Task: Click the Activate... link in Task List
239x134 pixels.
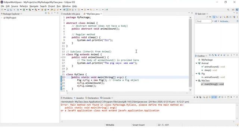Action: [x=224, y=21]
